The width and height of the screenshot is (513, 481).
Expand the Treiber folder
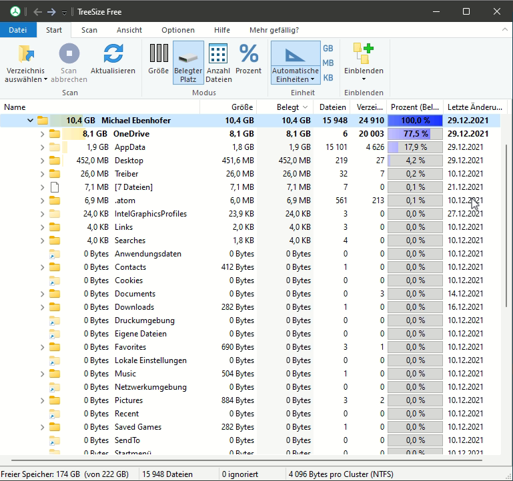[42, 174]
